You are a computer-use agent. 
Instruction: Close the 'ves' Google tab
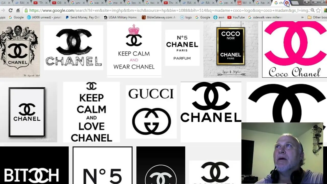point(232,3)
